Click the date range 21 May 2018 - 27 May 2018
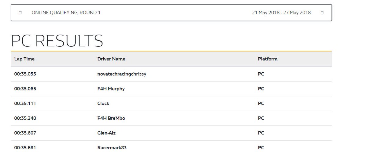Screen dimensions: 367x167 (281, 13)
